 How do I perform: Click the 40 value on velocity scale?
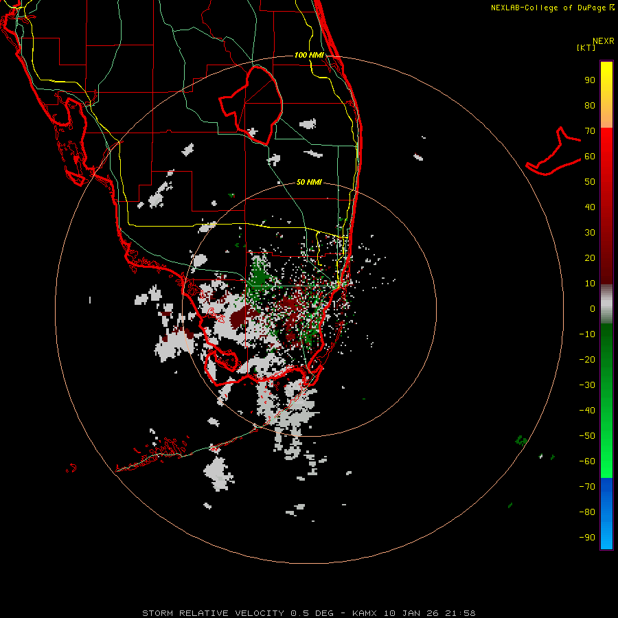point(590,207)
